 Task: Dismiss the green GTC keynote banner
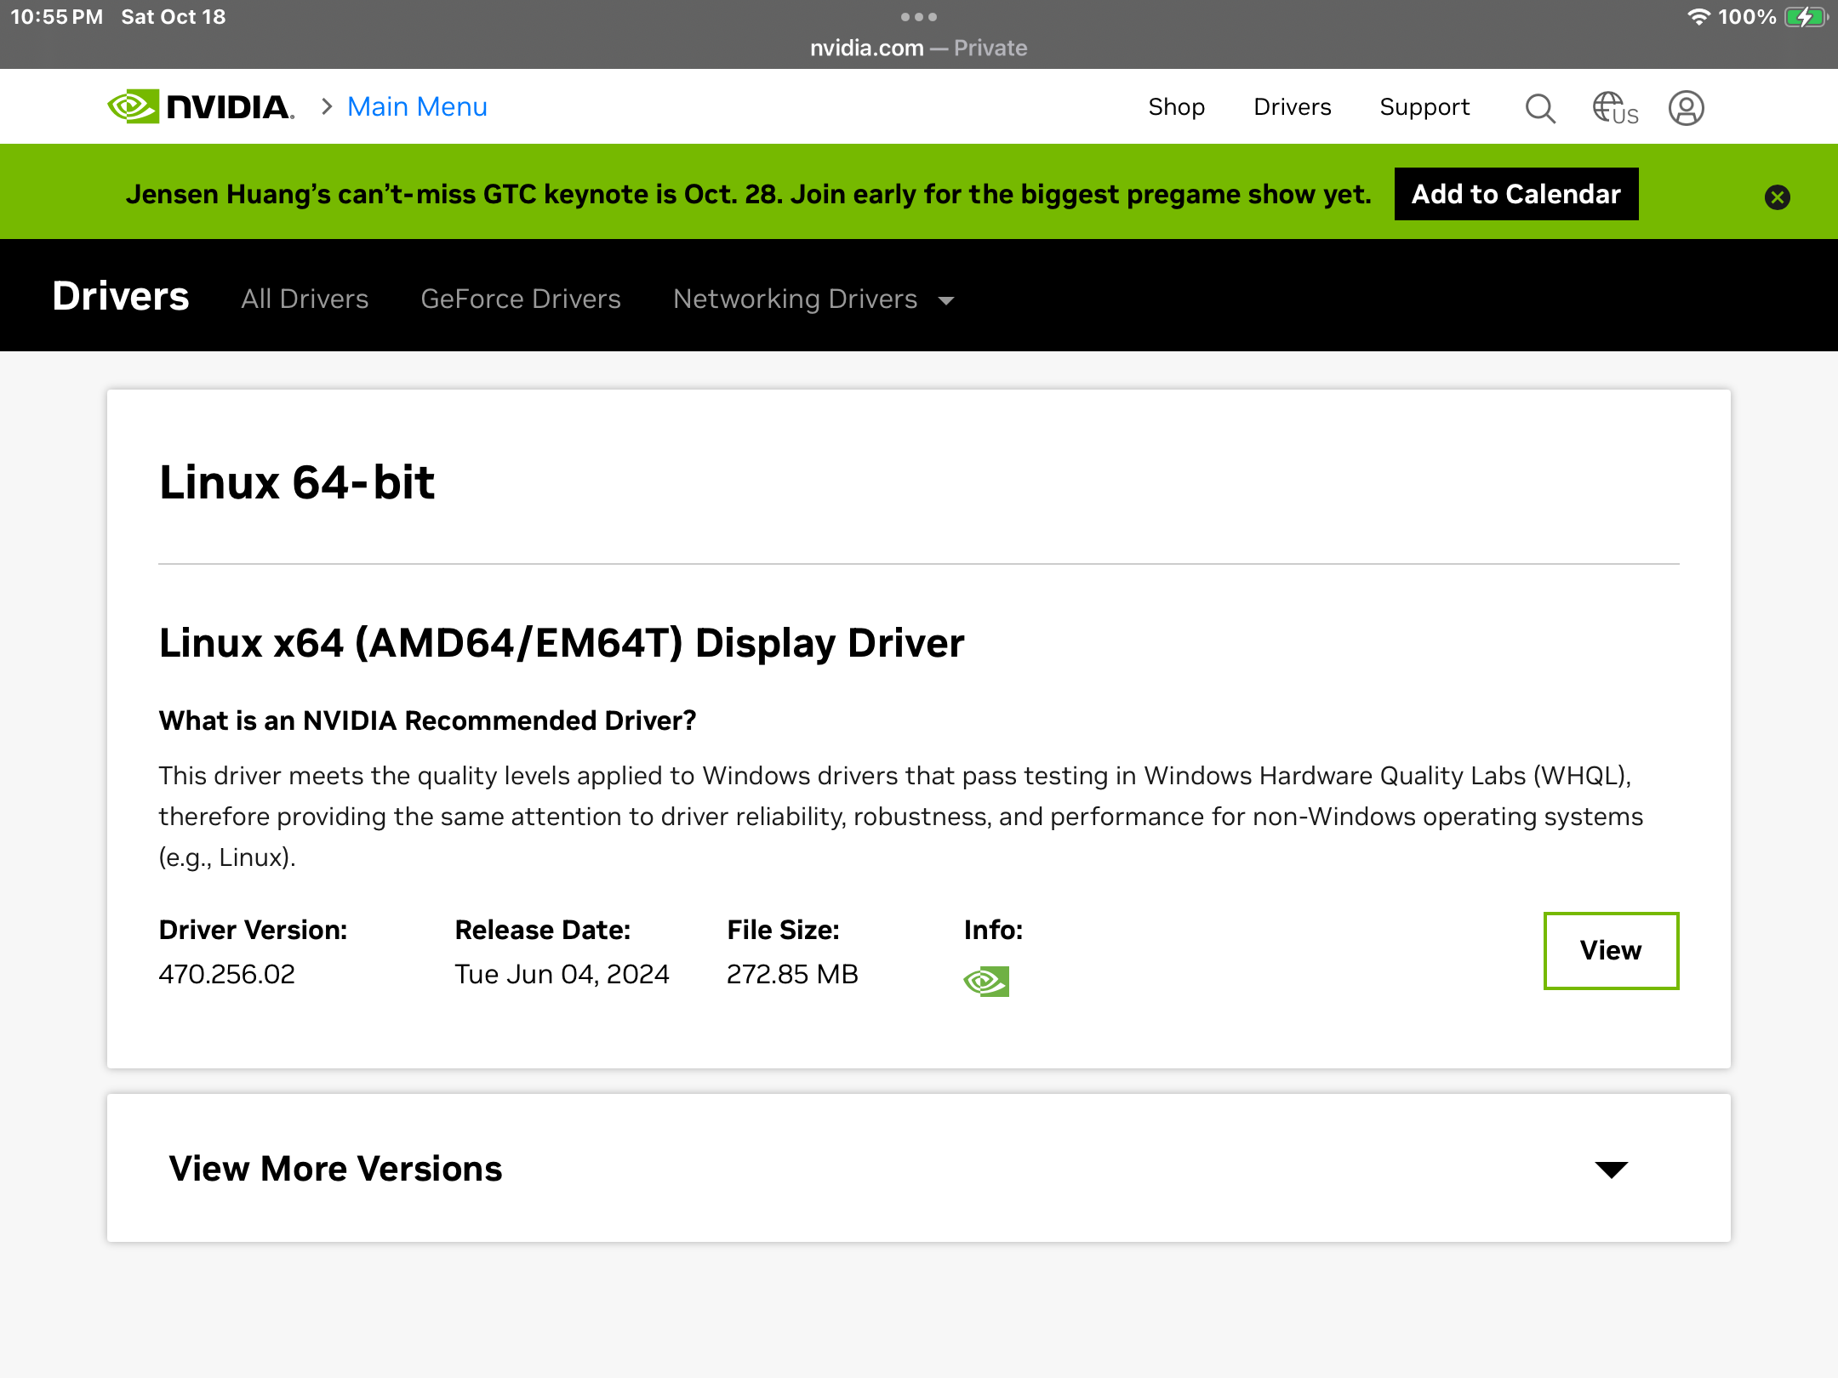1777,197
